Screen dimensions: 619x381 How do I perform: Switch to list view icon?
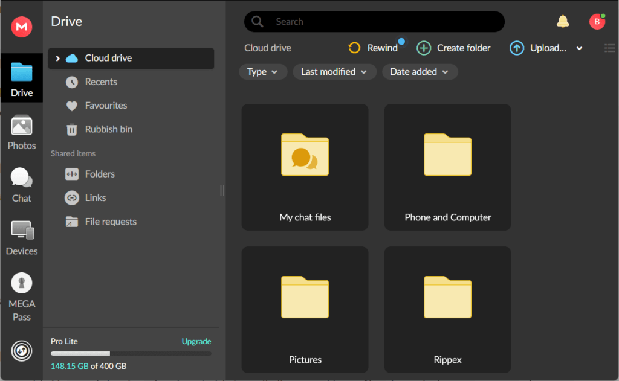[x=609, y=48]
